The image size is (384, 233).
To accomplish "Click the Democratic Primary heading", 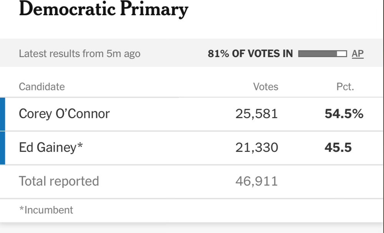I will [x=104, y=9].
